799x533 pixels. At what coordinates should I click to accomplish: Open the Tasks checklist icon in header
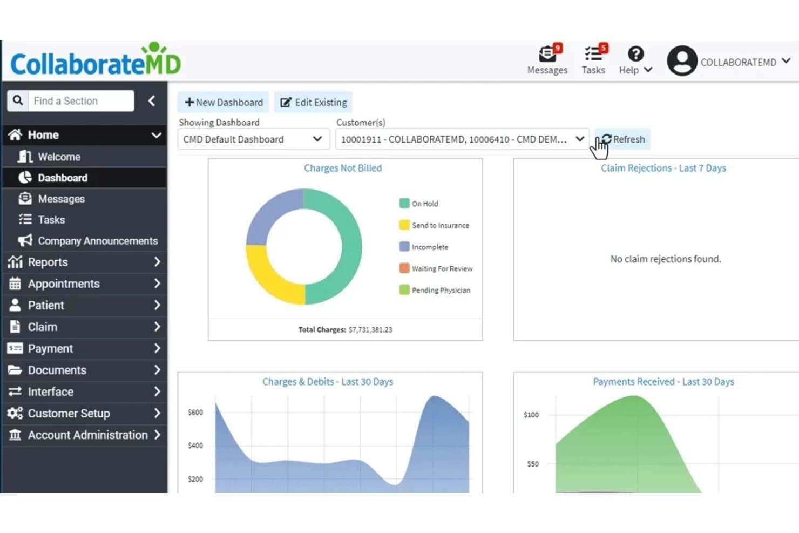click(x=593, y=53)
